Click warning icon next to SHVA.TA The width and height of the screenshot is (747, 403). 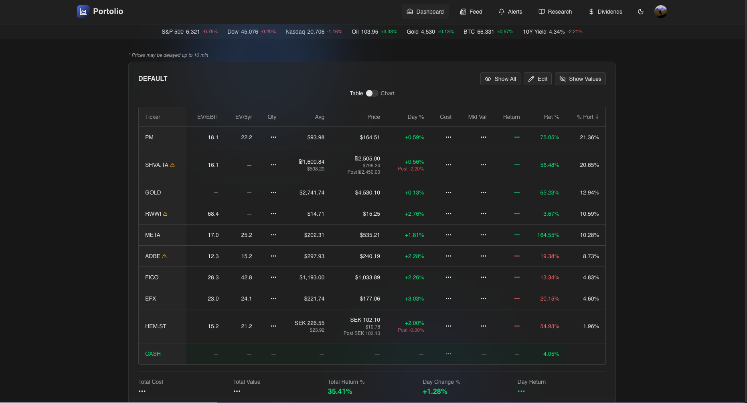[172, 165]
